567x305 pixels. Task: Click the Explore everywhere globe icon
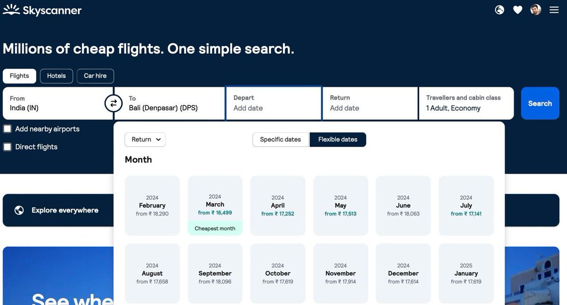coord(19,210)
